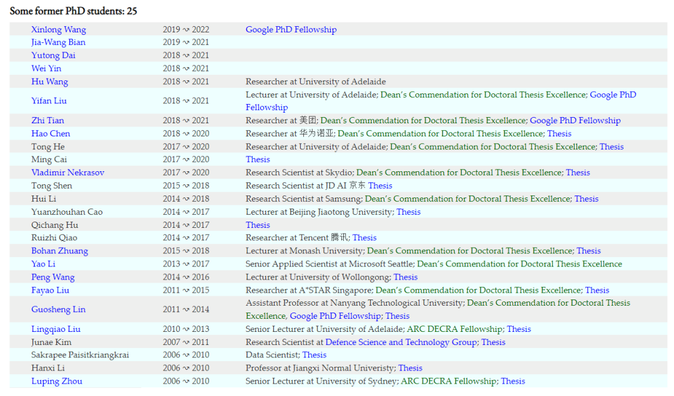Viewport: 674px width, 396px height.
Task: Open Thesis link in Fayao Liu row
Action: tap(597, 290)
